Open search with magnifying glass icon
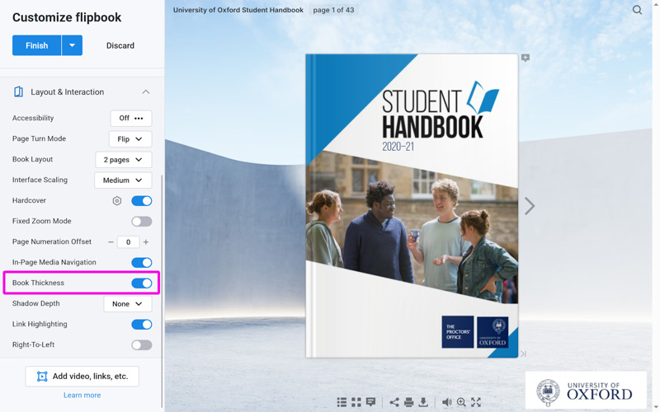The width and height of the screenshot is (660, 412). [637, 10]
